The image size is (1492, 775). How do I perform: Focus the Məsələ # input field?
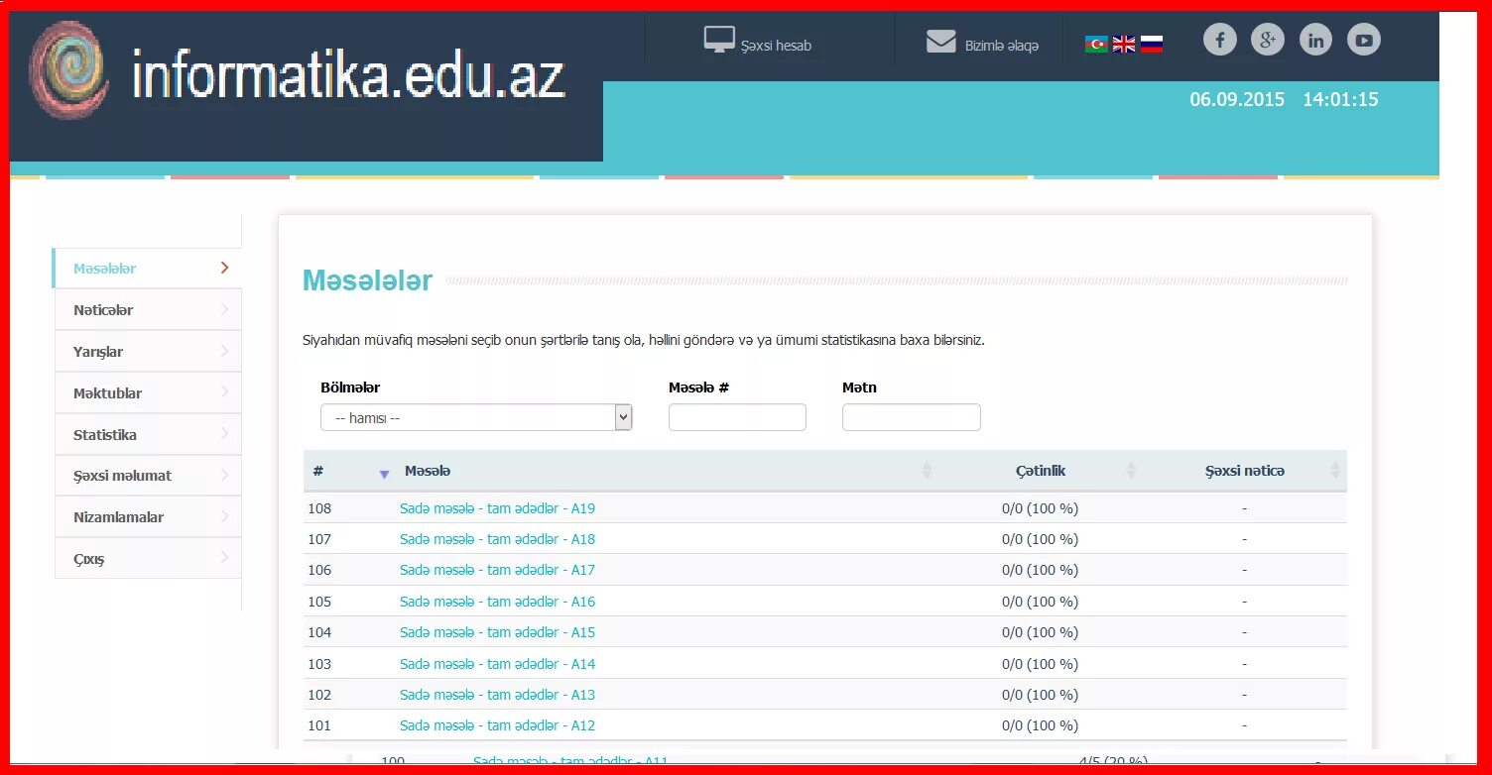[x=737, y=417]
